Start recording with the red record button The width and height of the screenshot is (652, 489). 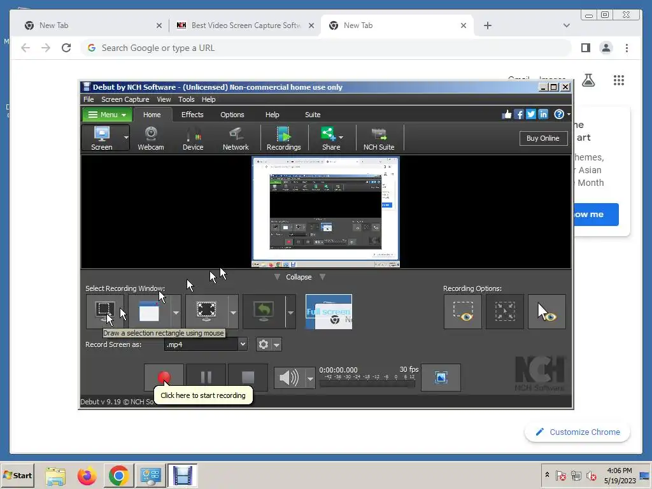(x=164, y=378)
